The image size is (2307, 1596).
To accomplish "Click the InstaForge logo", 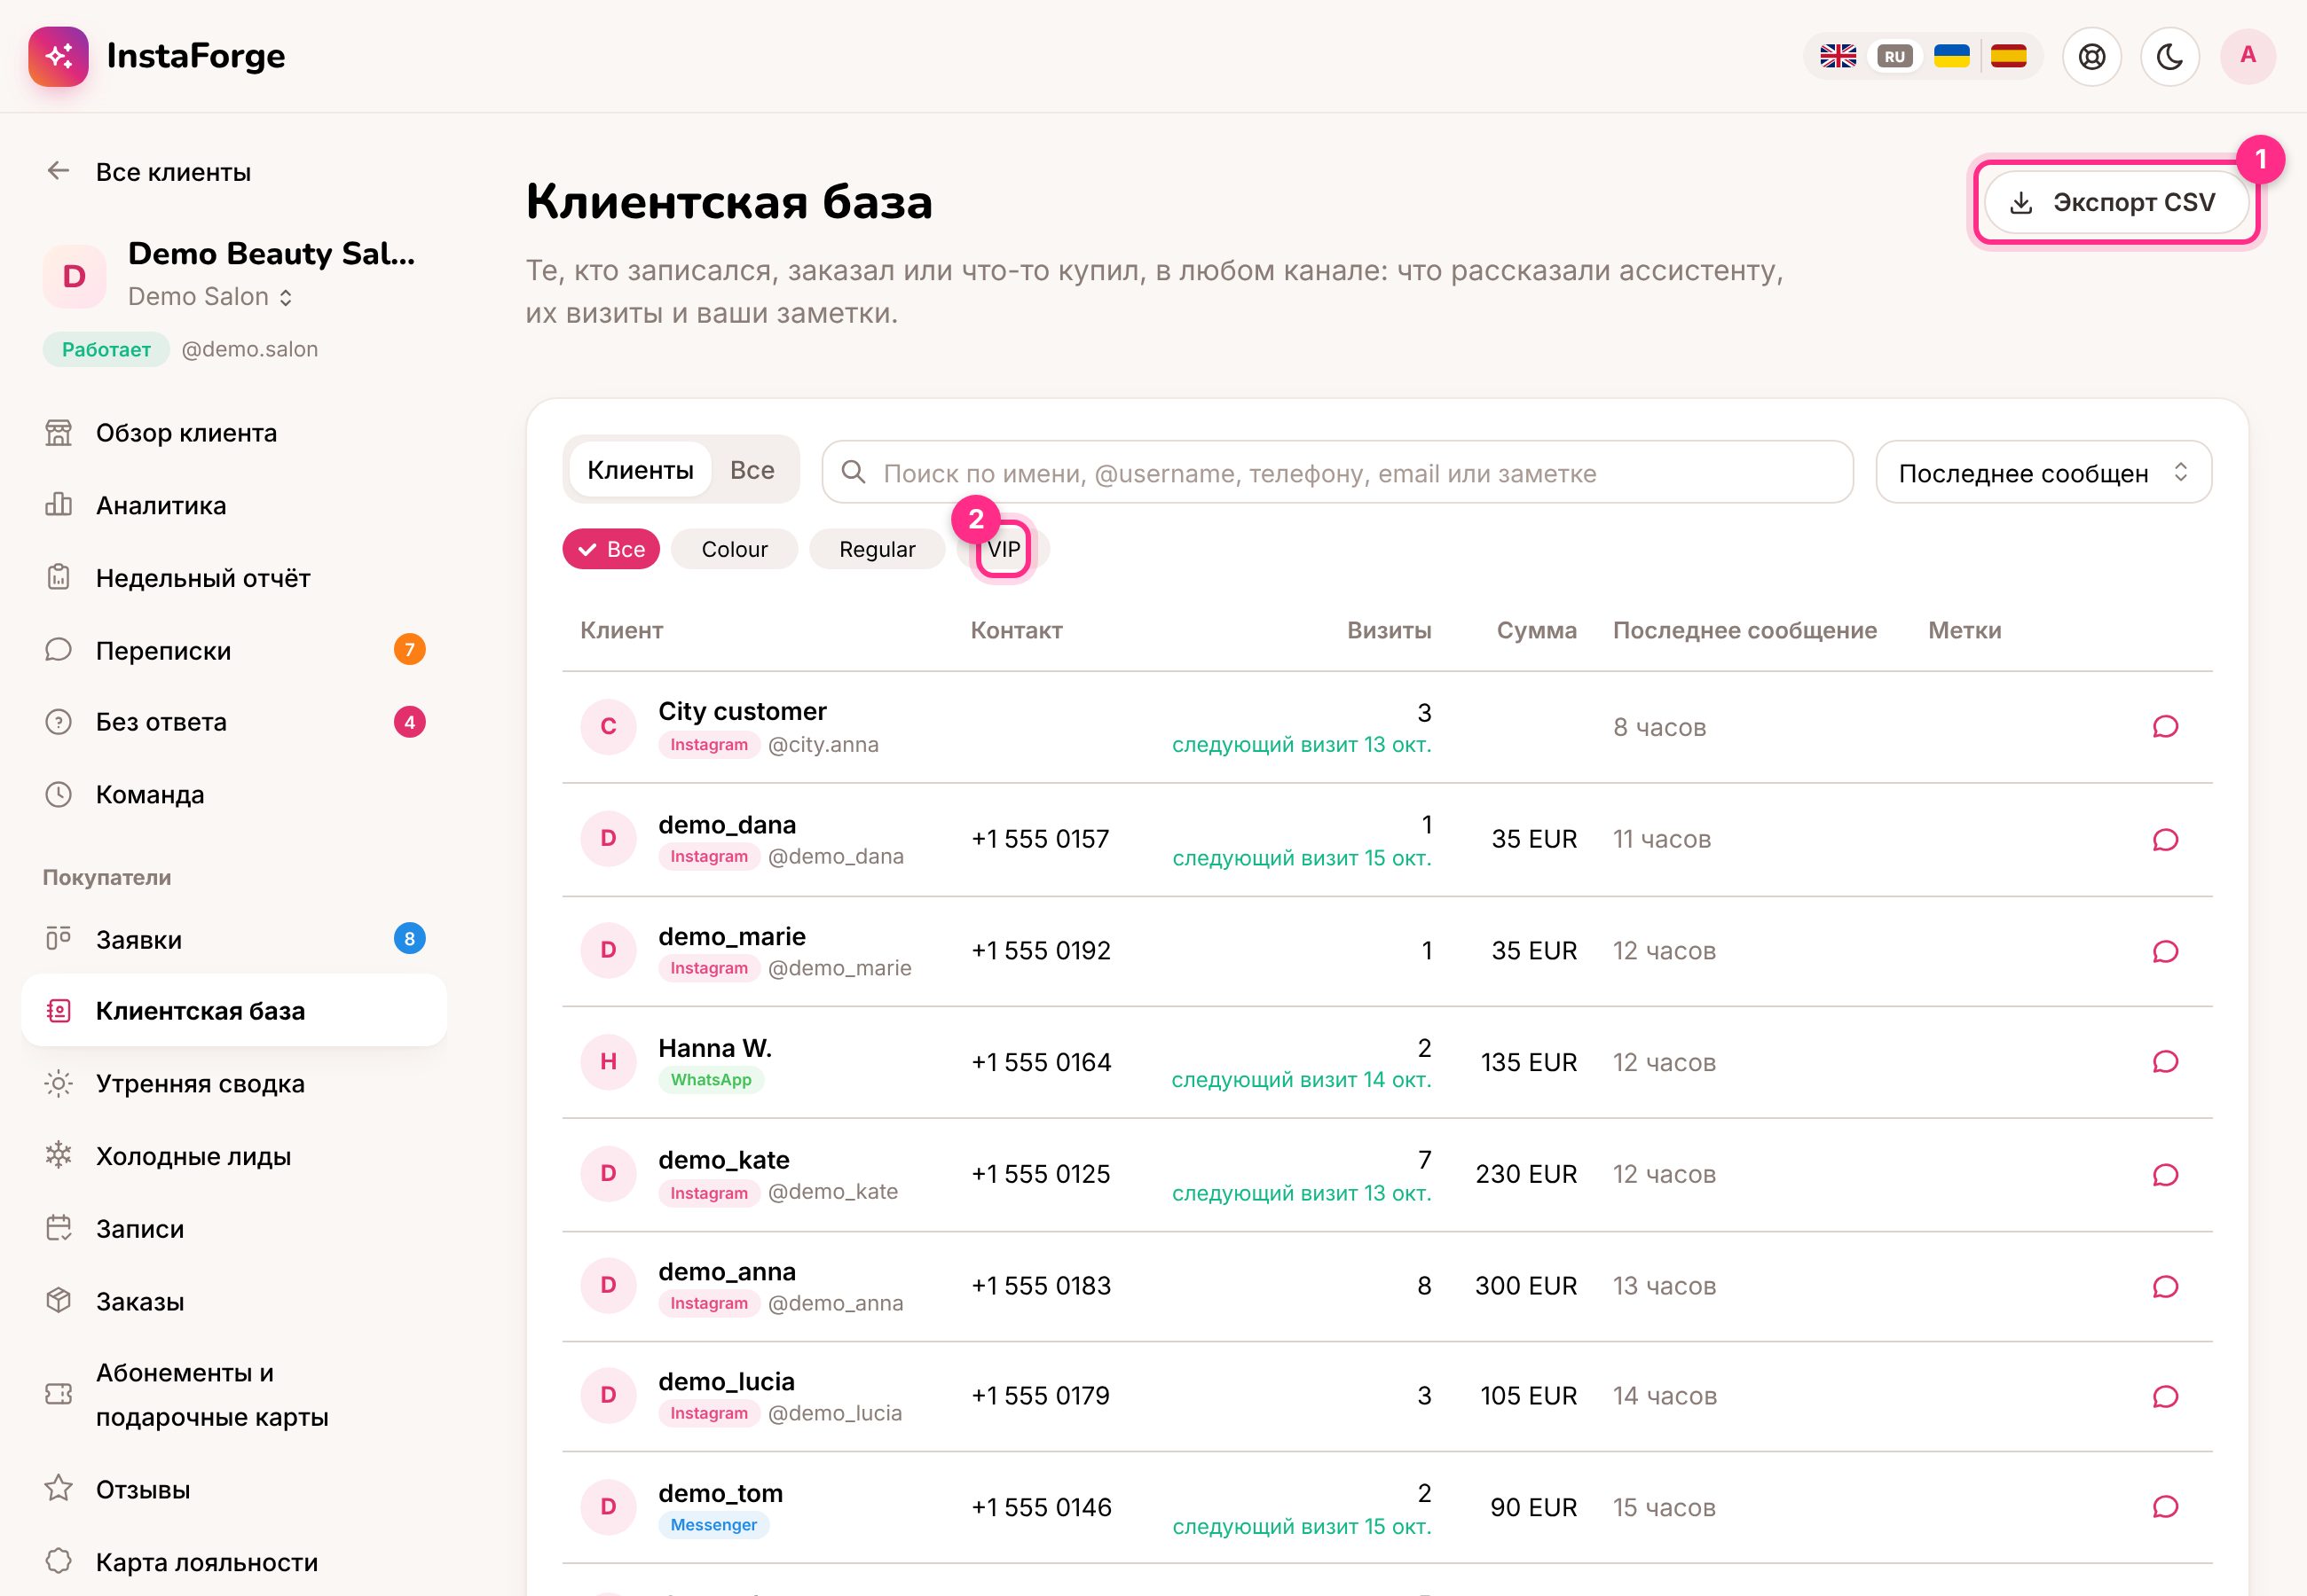I will point(157,56).
